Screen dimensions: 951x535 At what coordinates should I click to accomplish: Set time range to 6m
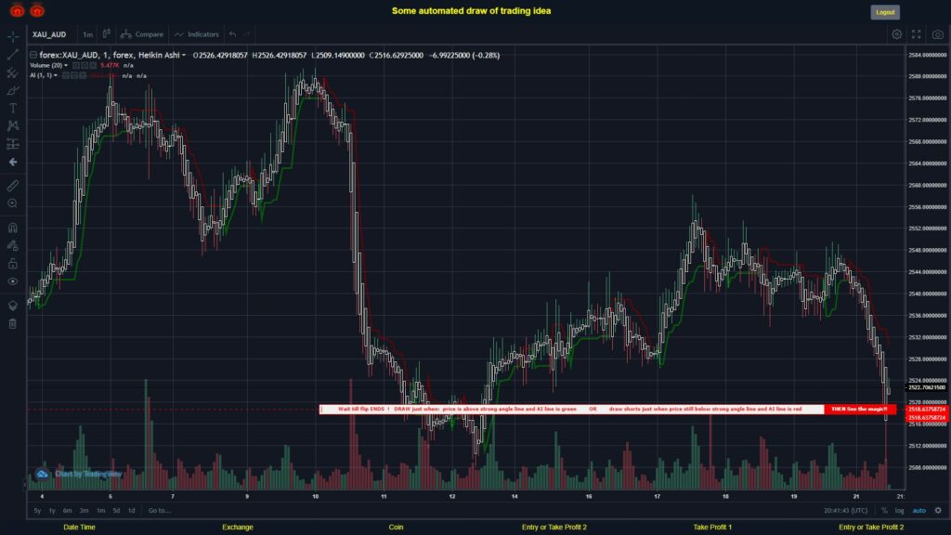[67, 511]
